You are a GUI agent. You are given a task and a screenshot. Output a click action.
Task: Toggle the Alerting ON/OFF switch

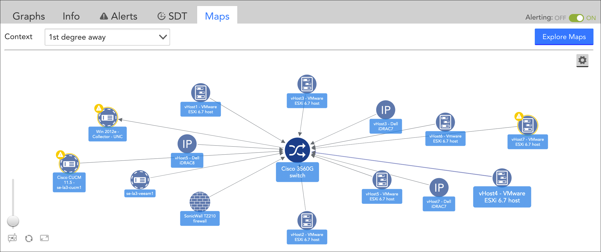576,18
